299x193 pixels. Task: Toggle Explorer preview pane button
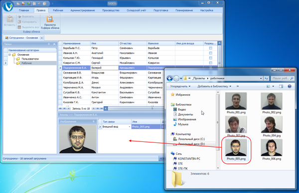[281, 86]
